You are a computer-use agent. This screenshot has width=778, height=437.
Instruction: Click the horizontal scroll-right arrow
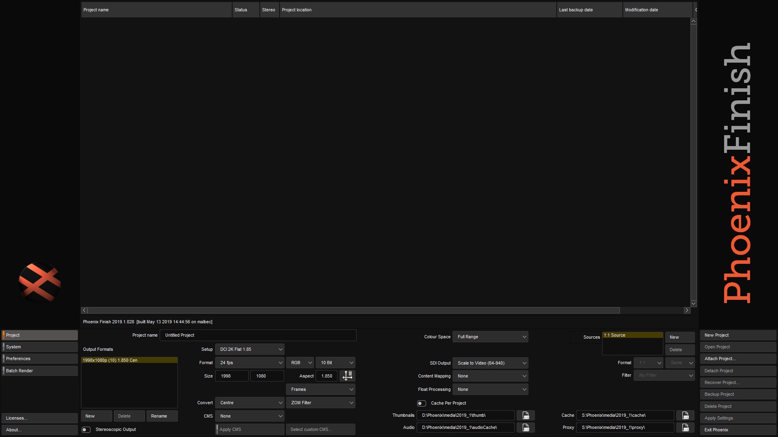pos(687,310)
